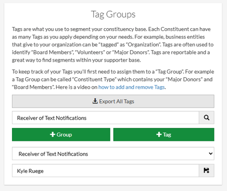Click the selected group name in the dropdown
The image size is (227, 191).
[x=53, y=154]
